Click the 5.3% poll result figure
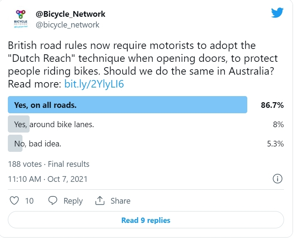Image resolution: width=294 pixels, height=239 pixels. point(276,144)
